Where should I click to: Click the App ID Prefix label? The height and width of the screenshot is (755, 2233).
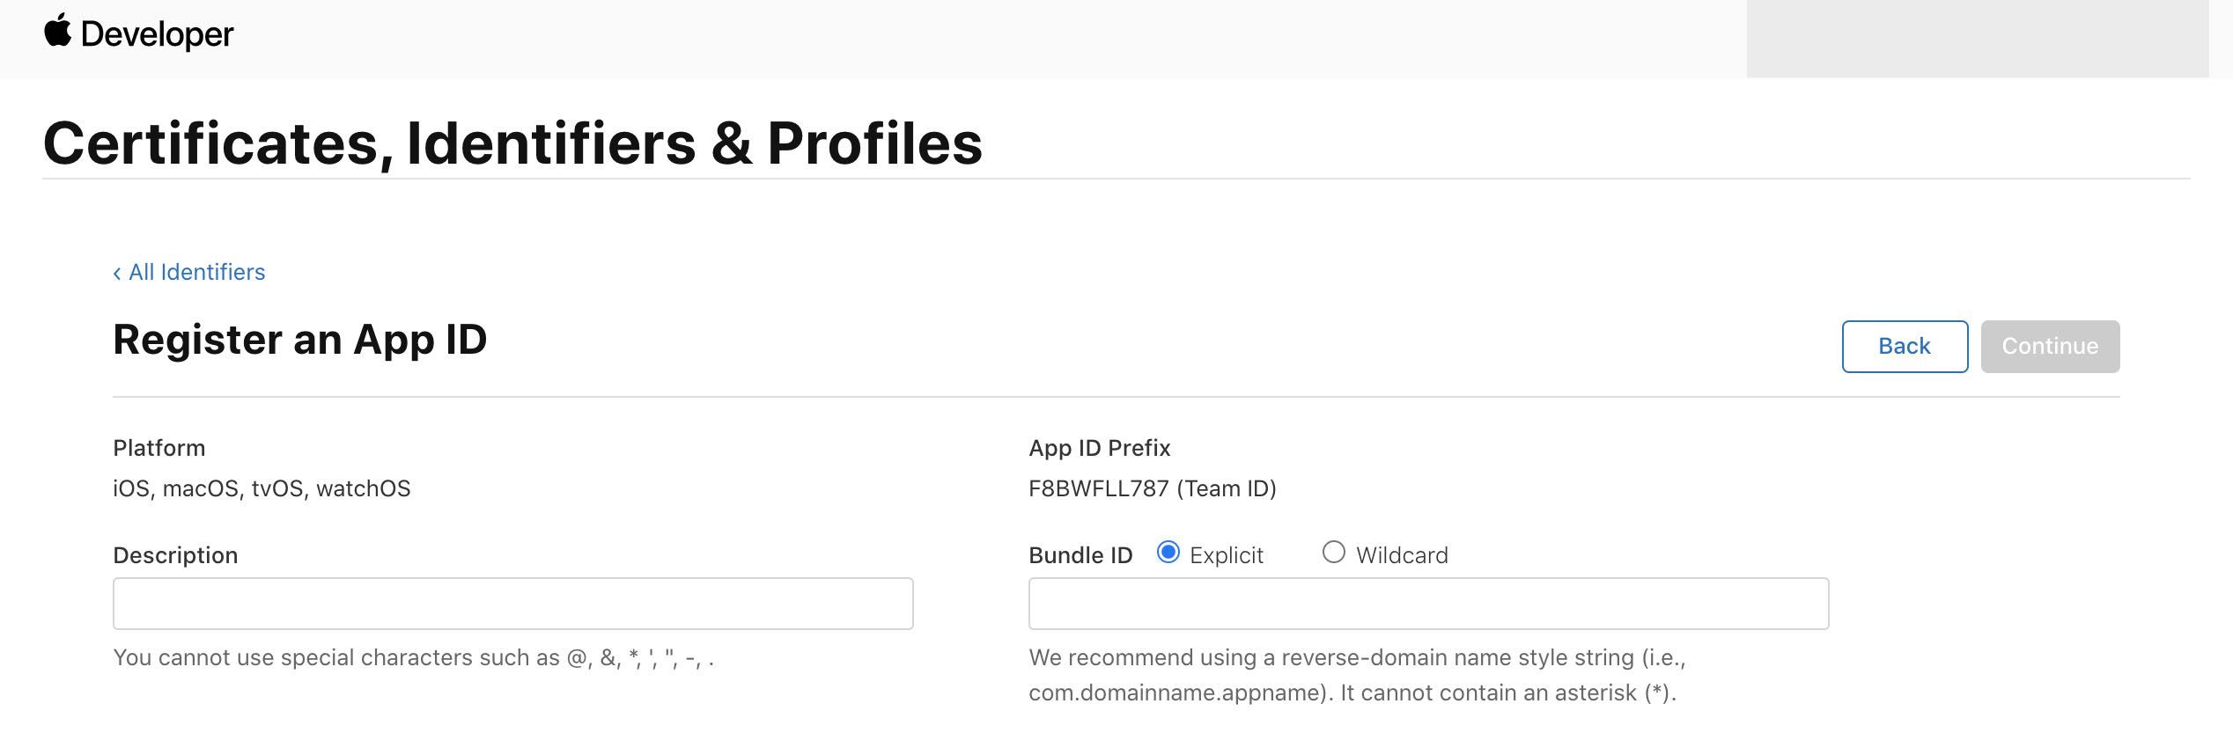[1099, 448]
